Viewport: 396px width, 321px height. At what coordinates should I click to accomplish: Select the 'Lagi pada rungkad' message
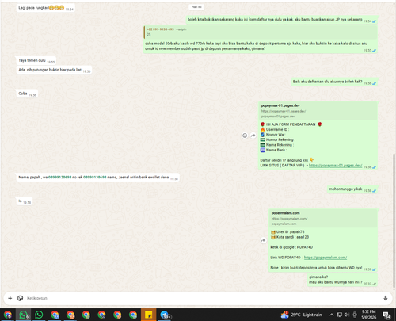(x=45, y=8)
